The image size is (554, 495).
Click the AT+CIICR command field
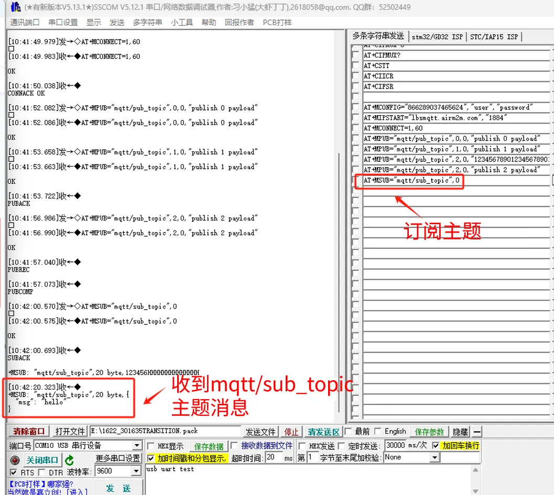(x=456, y=76)
